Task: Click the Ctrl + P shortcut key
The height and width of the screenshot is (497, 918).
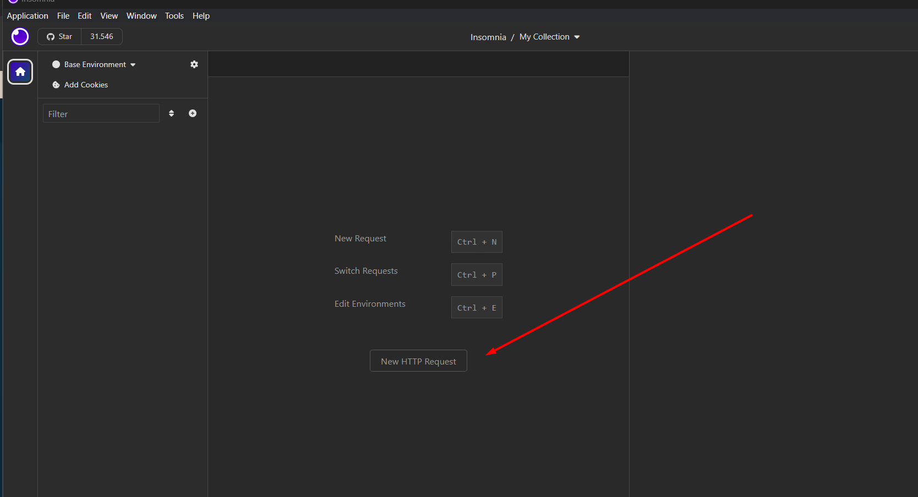Action: coord(477,275)
